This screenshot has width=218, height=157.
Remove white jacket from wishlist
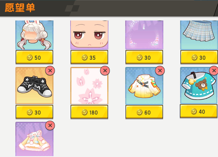pos(160,71)
